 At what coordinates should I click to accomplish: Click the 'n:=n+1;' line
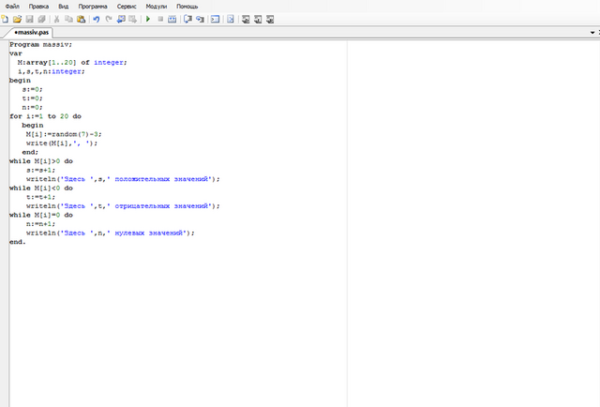click(x=40, y=224)
